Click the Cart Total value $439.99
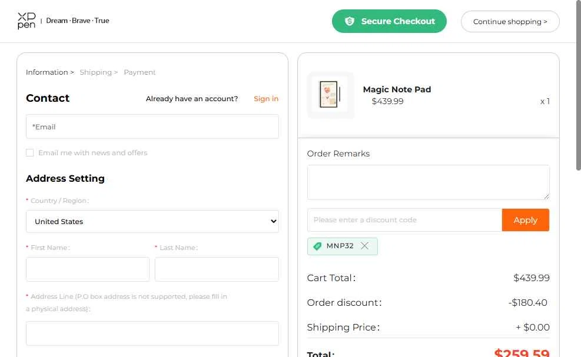 pos(532,278)
